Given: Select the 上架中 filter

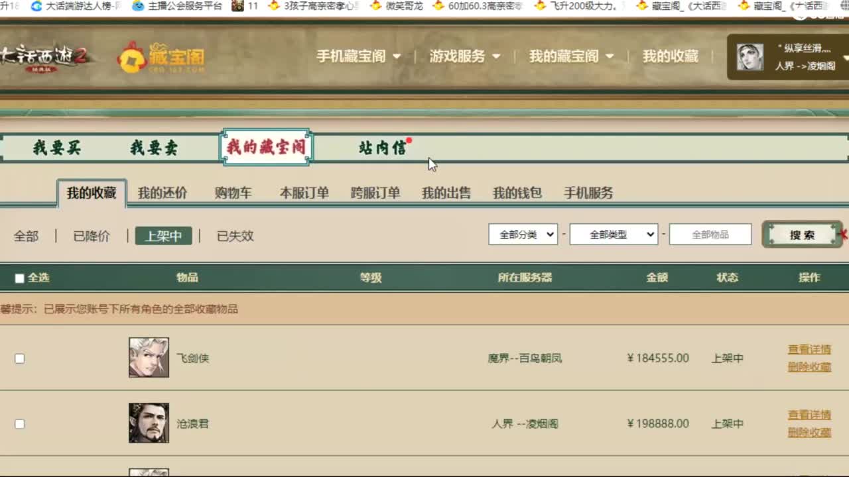Looking at the screenshot, I should pyautogui.click(x=163, y=236).
